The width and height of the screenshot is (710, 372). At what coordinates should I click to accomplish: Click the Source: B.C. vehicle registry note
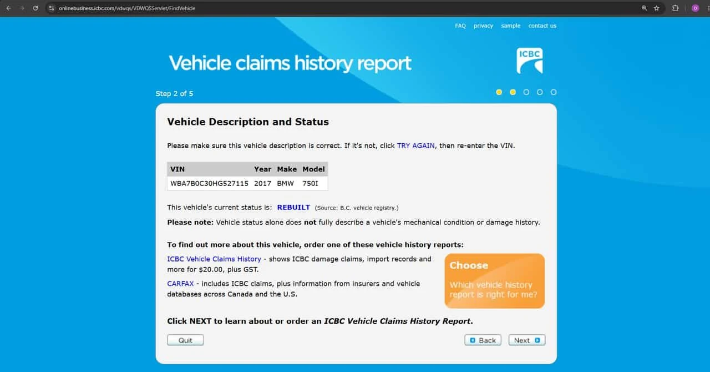(x=357, y=208)
